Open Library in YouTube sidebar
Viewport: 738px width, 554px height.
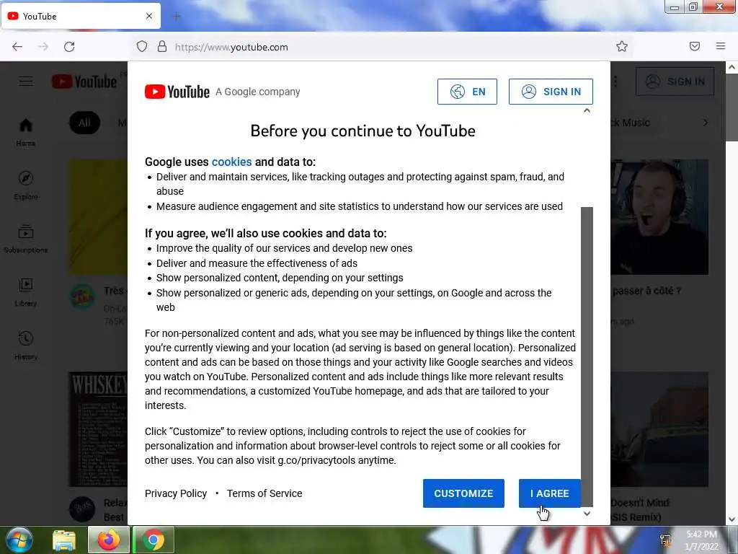click(26, 292)
